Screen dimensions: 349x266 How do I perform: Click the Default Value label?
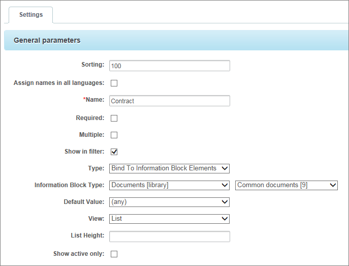pyautogui.click(x=84, y=202)
